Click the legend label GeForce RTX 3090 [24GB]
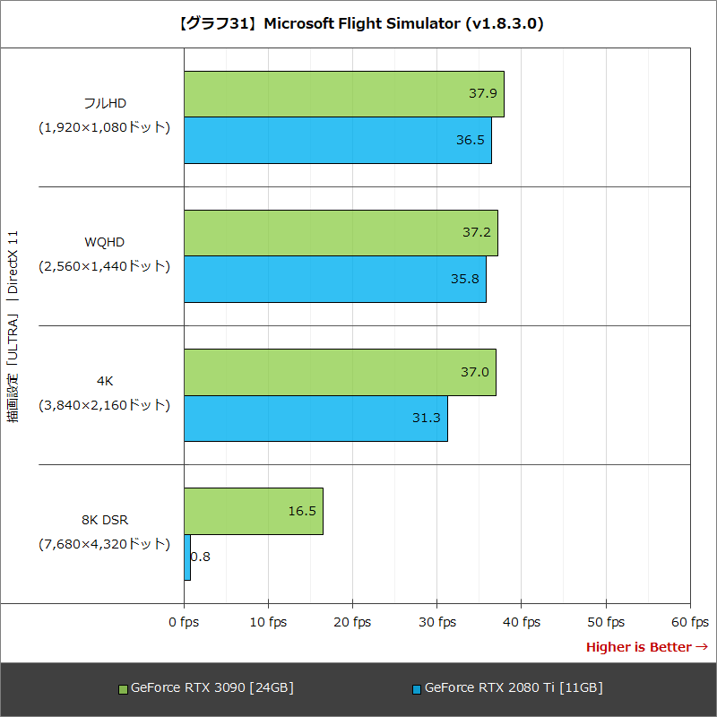The height and width of the screenshot is (717, 717). (212, 687)
